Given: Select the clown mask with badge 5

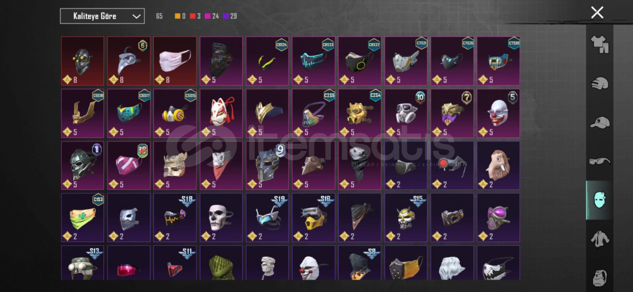Looking at the screenshot, I should pos(498,113).
